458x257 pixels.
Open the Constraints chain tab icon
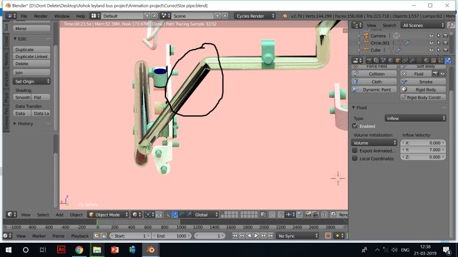pos(405,61)
